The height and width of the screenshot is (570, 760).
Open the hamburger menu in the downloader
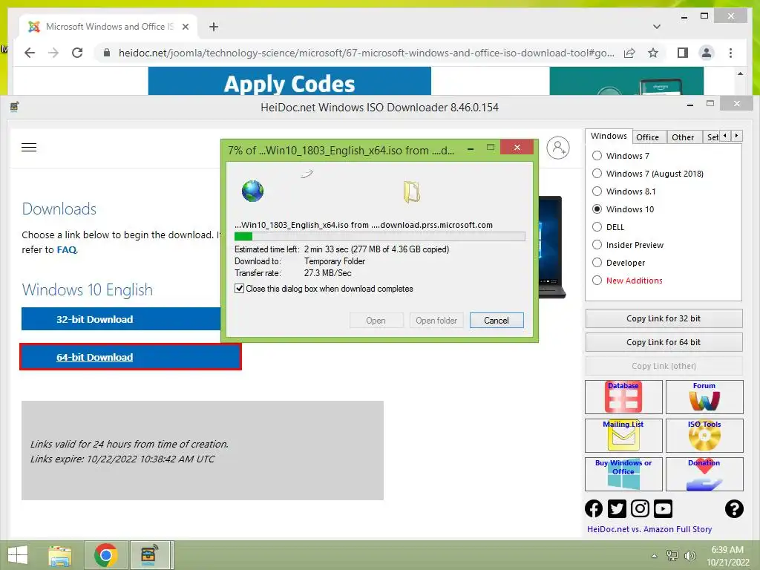[29, 148]
